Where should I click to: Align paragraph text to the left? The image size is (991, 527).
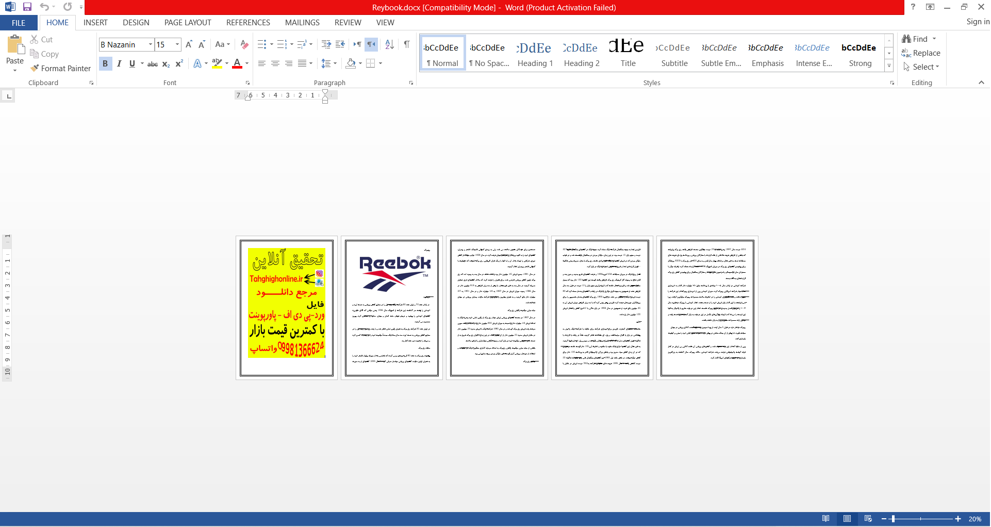pyautogui.click(x=262, y=63)
